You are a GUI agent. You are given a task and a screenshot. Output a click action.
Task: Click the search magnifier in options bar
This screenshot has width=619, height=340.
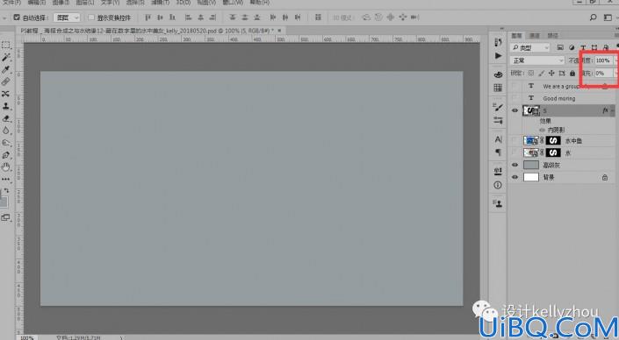(x=593, y=18)
